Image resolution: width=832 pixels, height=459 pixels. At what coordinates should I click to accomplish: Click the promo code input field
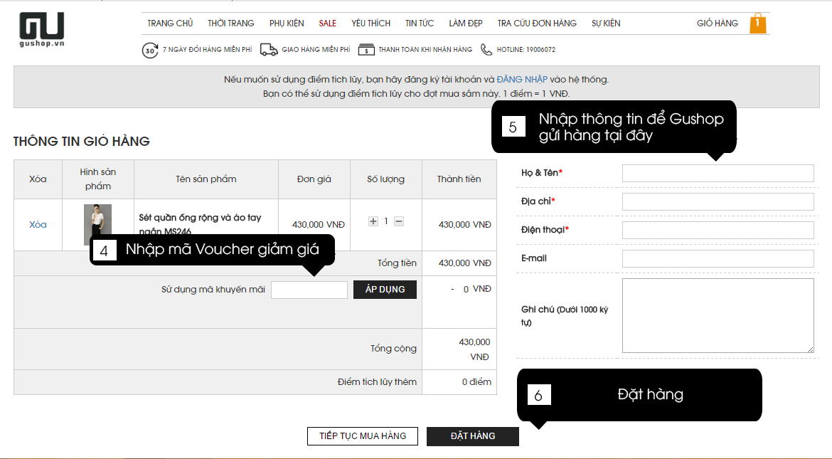[309, 290]
